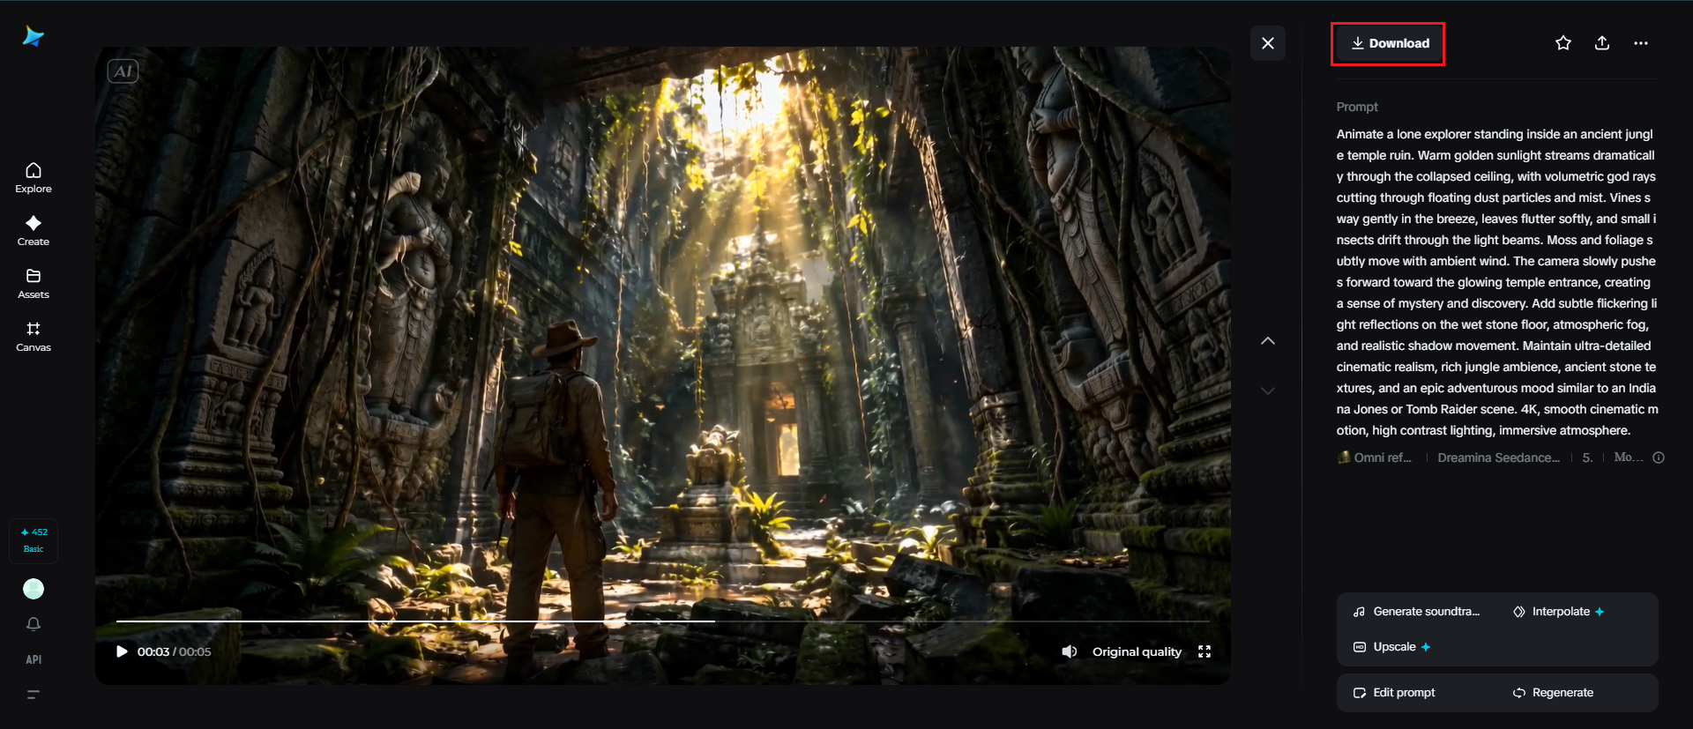Open the credits Basic plan badge
This screenshot has height=729, width=1693.
tap(34, 540)
